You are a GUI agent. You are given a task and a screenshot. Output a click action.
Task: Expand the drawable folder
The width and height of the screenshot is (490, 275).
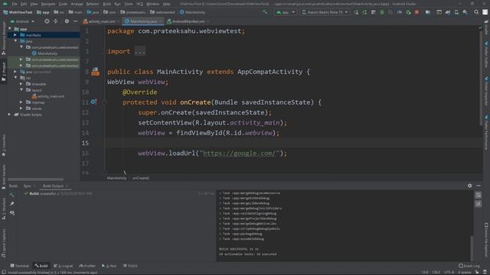pos(21,84)
